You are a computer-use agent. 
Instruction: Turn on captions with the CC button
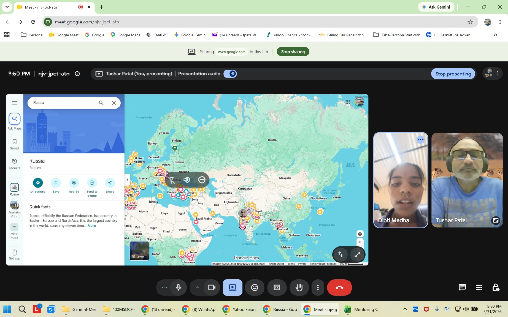tap(277, 288)
